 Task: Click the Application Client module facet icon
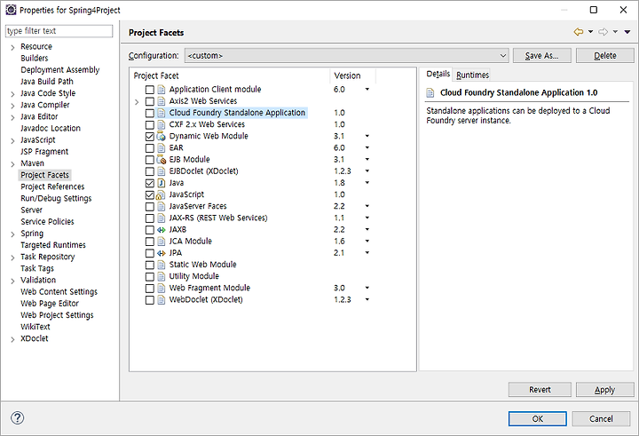(x=162, y=90)
